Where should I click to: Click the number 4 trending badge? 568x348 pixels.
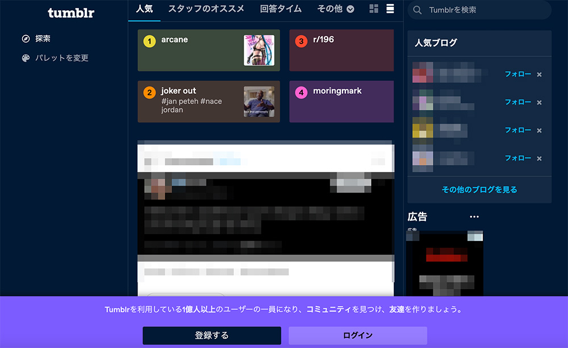(x=301, y=93)
